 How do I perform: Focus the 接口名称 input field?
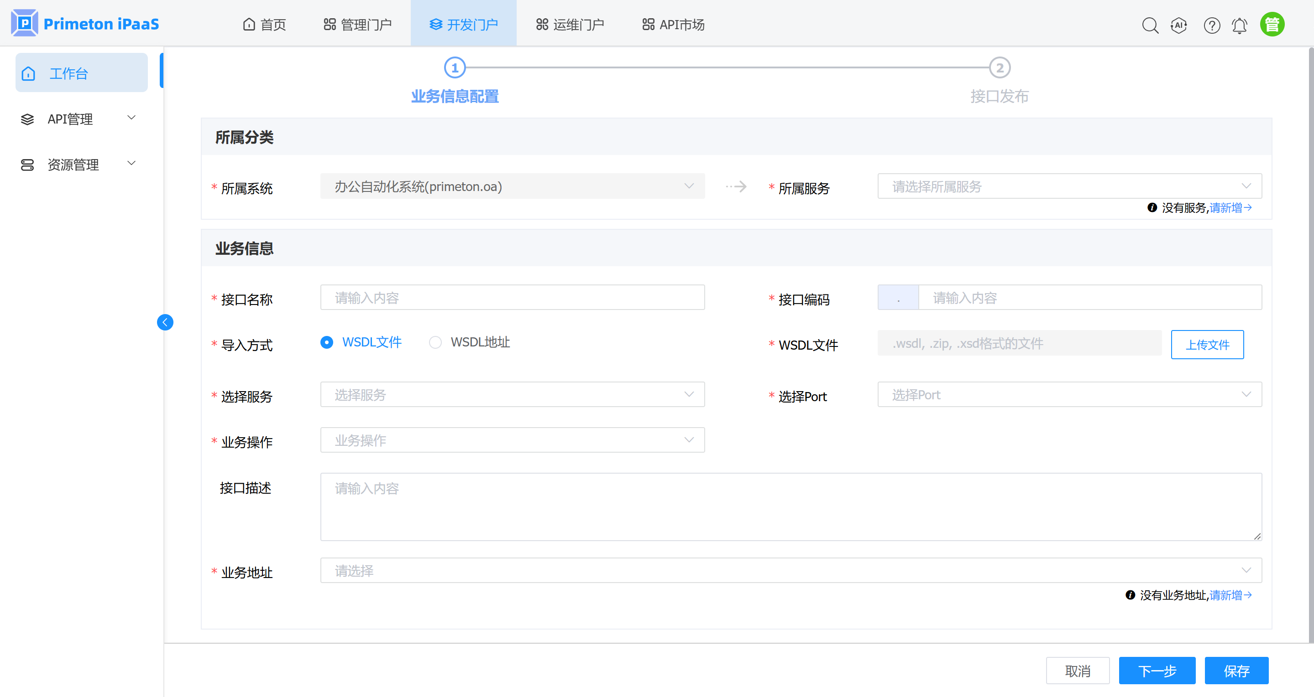512,298
